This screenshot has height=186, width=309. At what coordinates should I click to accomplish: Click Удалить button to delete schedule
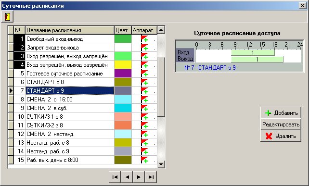click(281, 136)
